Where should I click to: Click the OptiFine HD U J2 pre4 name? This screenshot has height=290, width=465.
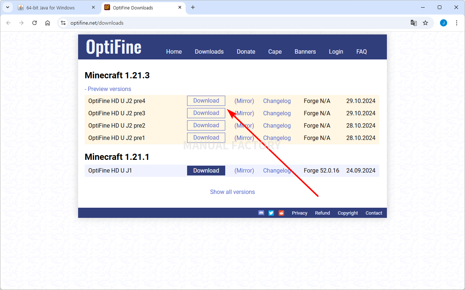[x=117, y=101]
